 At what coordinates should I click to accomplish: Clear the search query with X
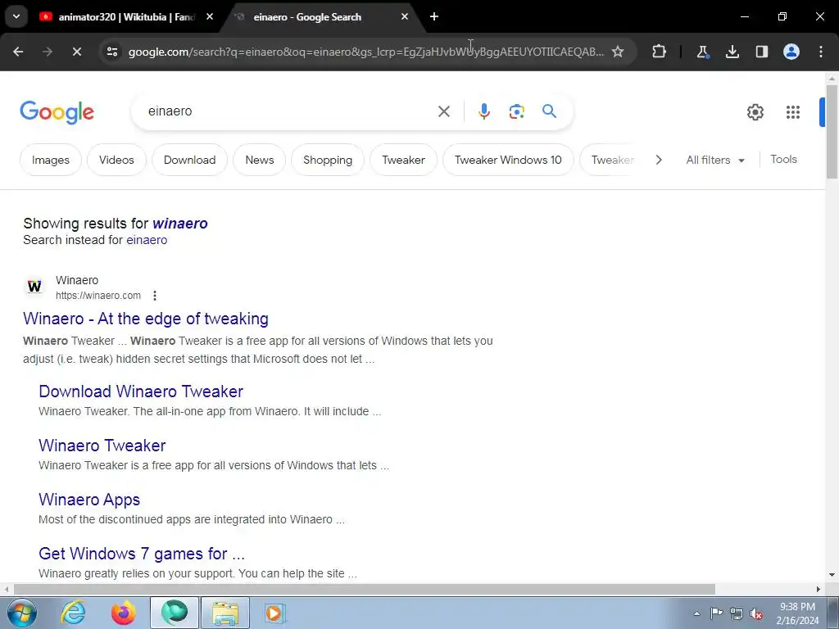443,111
